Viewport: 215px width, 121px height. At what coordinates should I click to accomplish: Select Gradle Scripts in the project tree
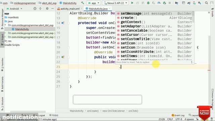[x=12, y=45]
